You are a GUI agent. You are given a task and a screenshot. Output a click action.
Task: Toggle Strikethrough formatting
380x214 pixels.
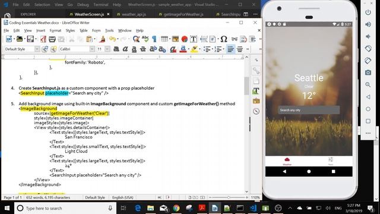click(x=143, y=49)
